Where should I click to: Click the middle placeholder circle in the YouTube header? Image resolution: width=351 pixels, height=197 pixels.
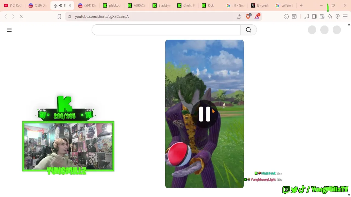pyautogui.click(x=324, y=30)
